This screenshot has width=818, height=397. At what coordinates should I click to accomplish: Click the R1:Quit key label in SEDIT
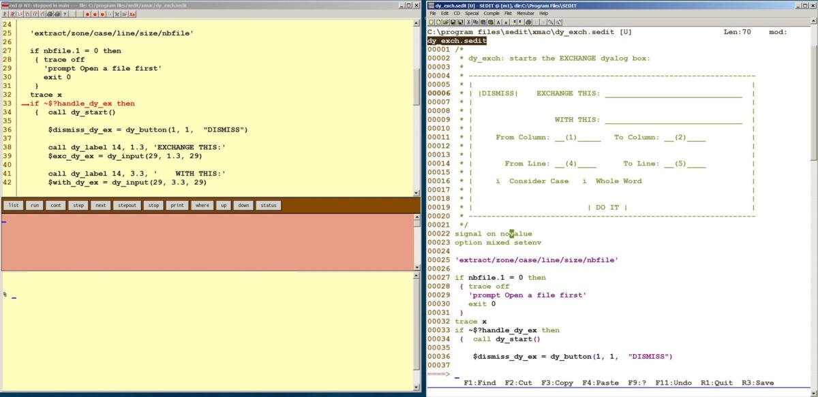coord(716,383)
